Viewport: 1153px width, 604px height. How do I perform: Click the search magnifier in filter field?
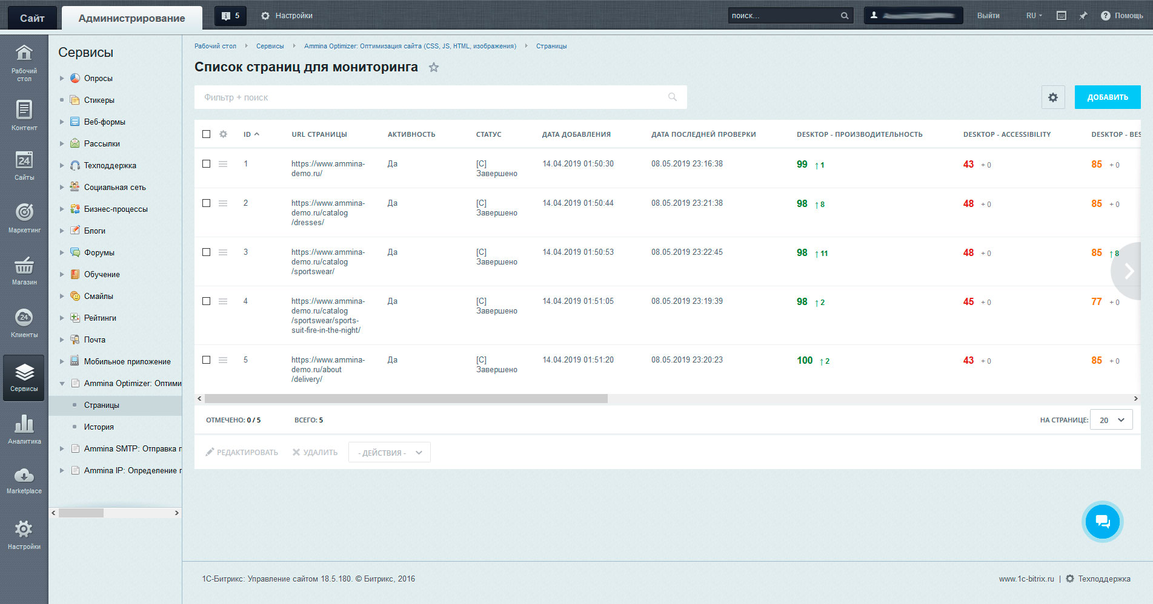tap(673, 97)
